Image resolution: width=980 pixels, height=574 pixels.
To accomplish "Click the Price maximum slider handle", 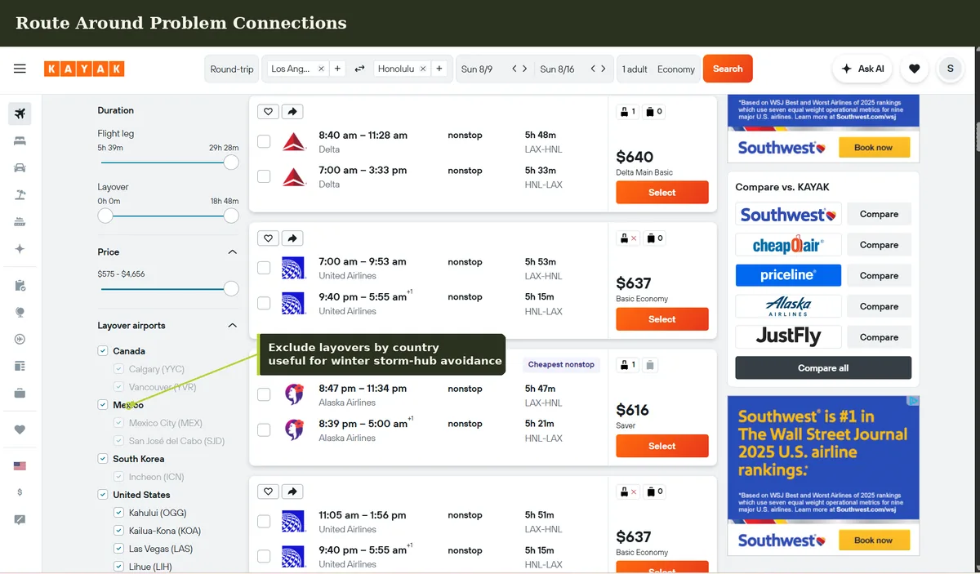I will (231, 288).
